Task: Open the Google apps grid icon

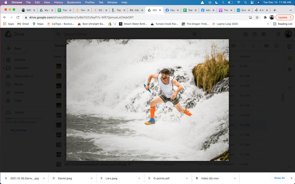Action: pyautogui.click(x=278, y=34)
